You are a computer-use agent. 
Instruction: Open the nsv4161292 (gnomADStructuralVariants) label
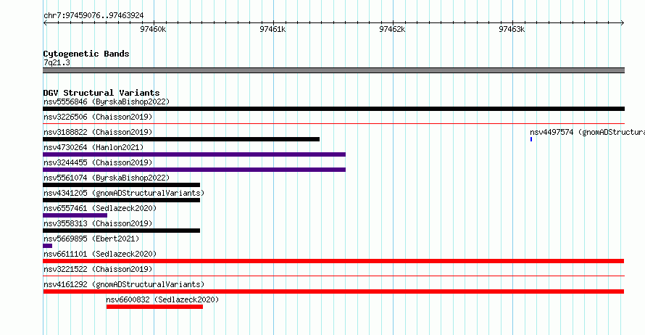pyautogui.click(x=124, y=284)
